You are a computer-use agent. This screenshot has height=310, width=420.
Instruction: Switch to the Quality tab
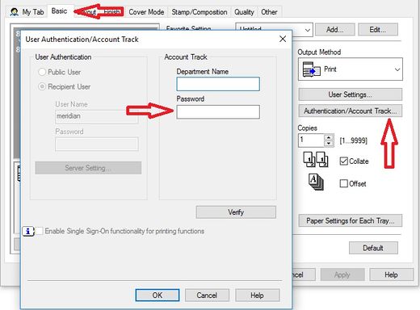click(x=244, y=12)
